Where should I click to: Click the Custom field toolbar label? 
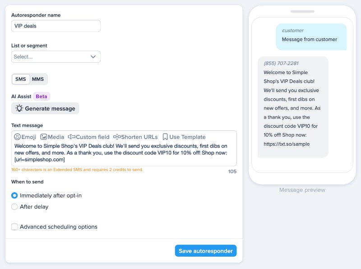tap(93, 137)
